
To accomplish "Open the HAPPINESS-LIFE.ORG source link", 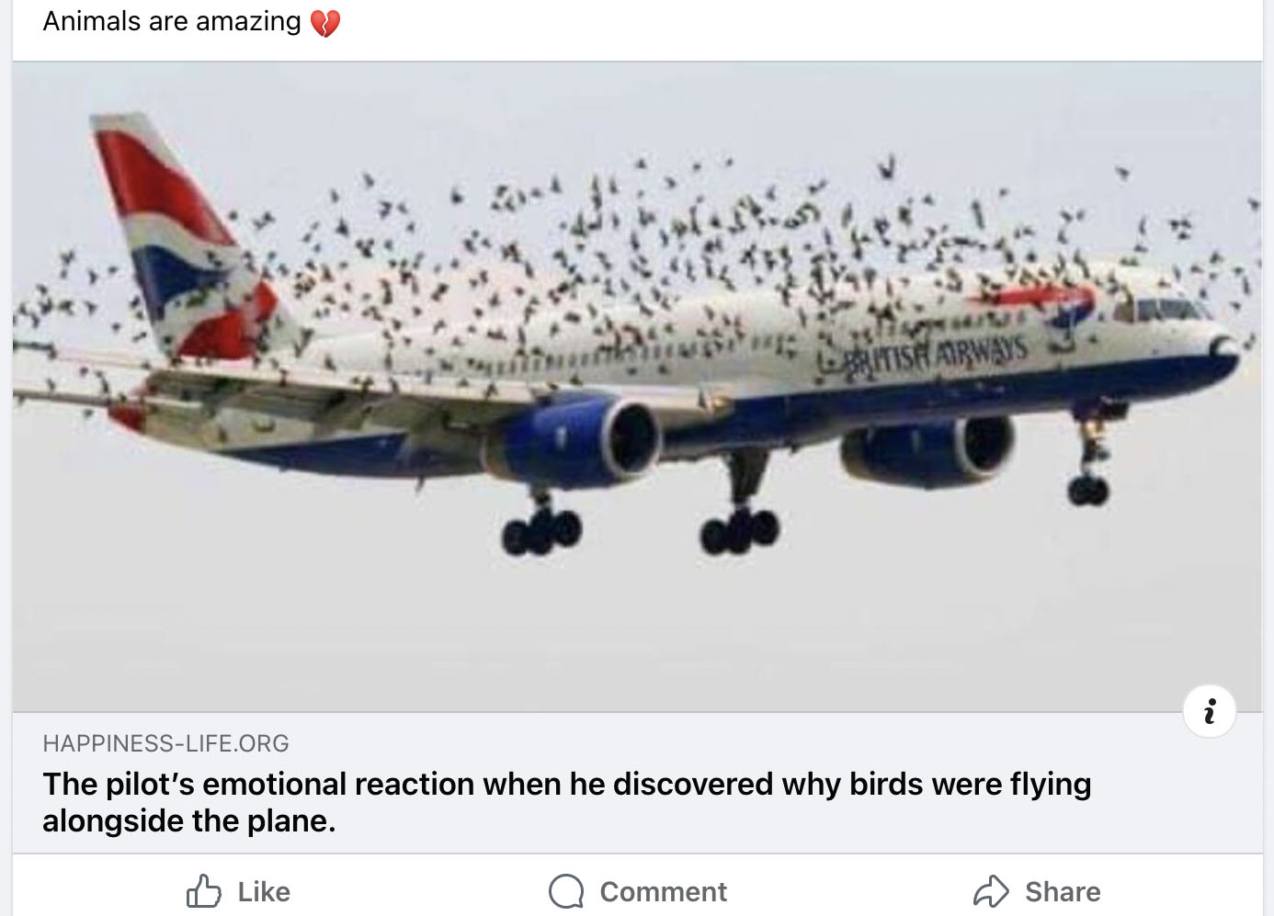I will click(166, 743).
